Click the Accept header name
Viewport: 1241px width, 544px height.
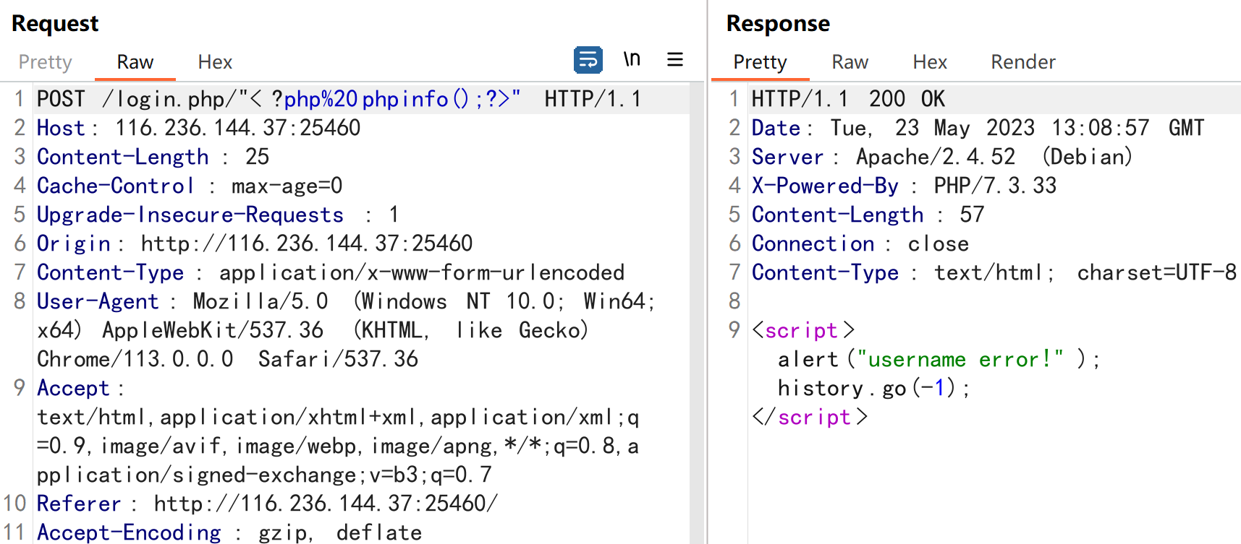coord(73,388)
